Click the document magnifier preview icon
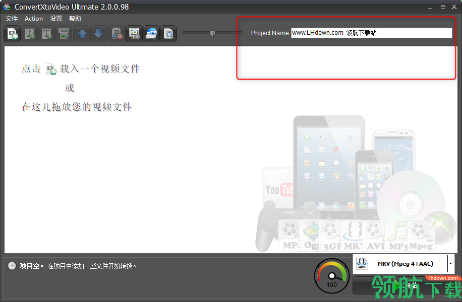462x302 pixels. click(168, 34)
